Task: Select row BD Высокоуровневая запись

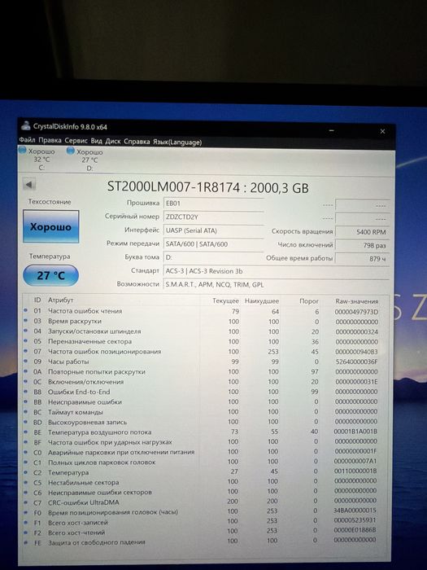Action: (205, 422)
